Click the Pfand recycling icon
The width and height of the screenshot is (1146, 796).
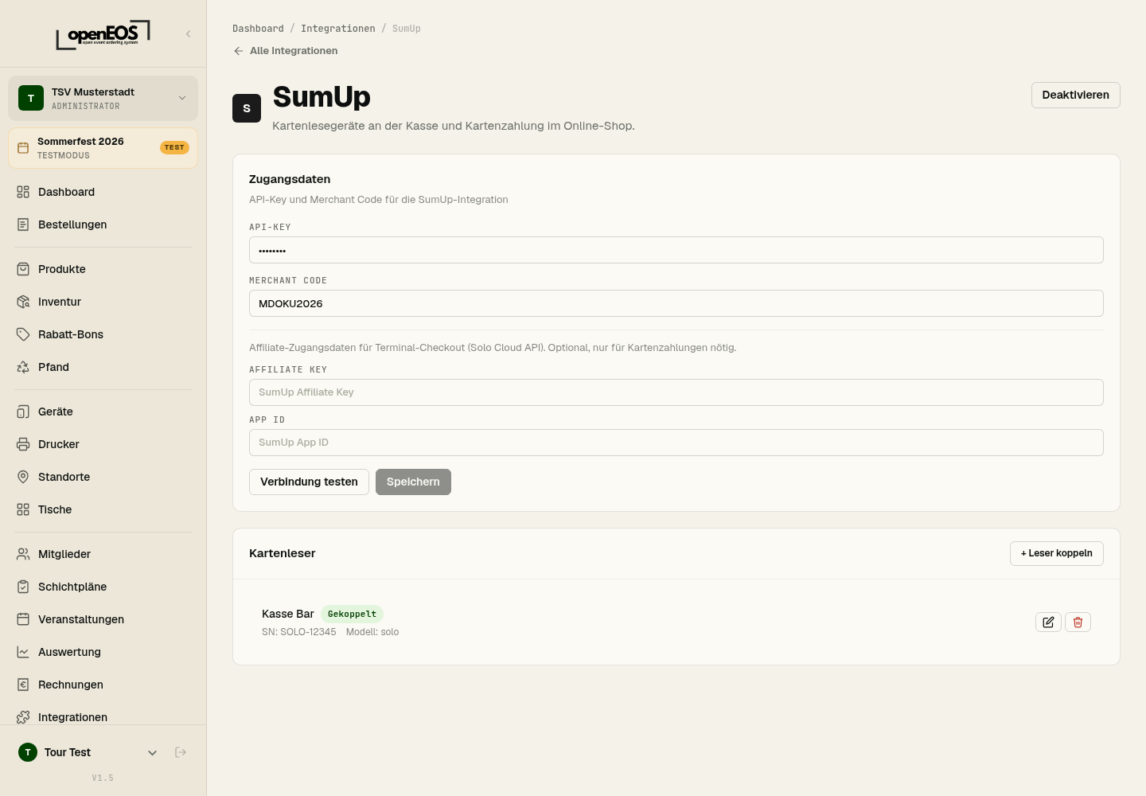click(23, 367)
